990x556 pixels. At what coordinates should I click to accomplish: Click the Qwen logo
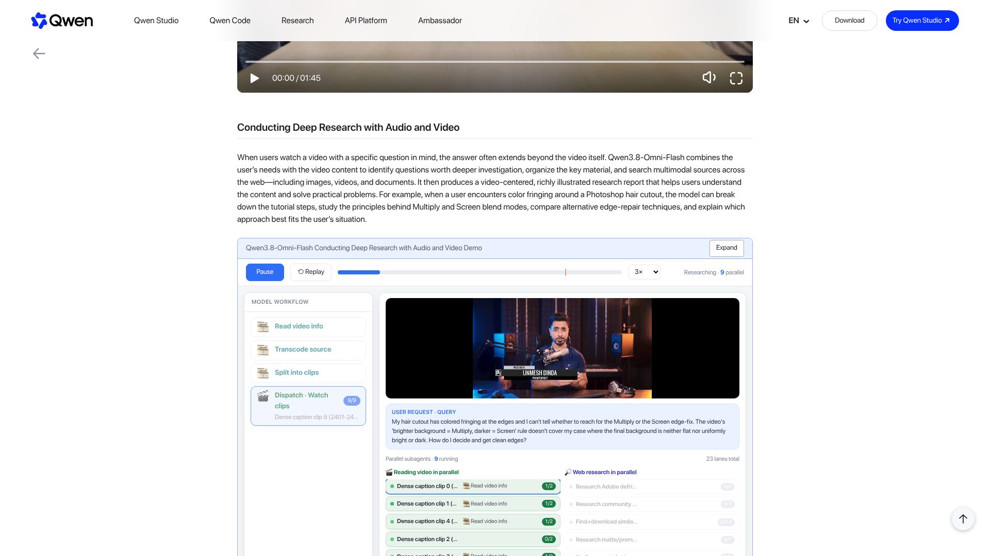click(x=62, y=21)
